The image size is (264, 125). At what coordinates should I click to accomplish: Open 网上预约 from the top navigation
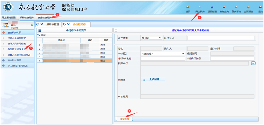200,8
